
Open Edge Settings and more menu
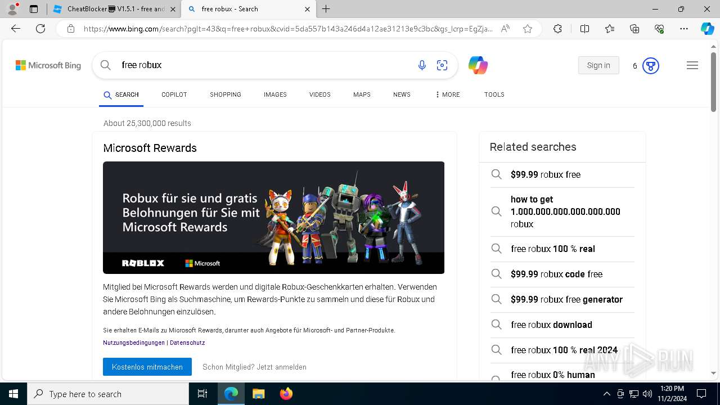pyautogui.click(x=684, y=29)
